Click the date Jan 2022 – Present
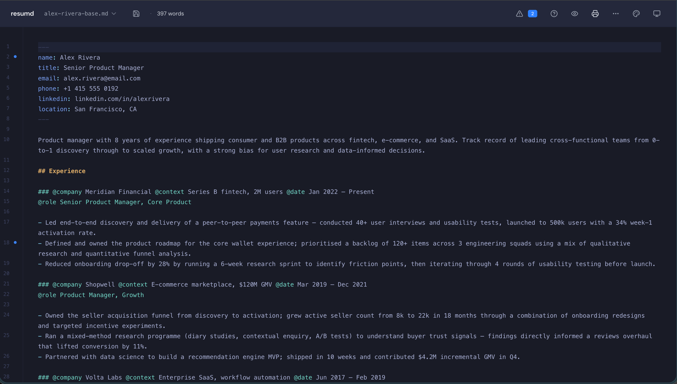 (341, 192)
